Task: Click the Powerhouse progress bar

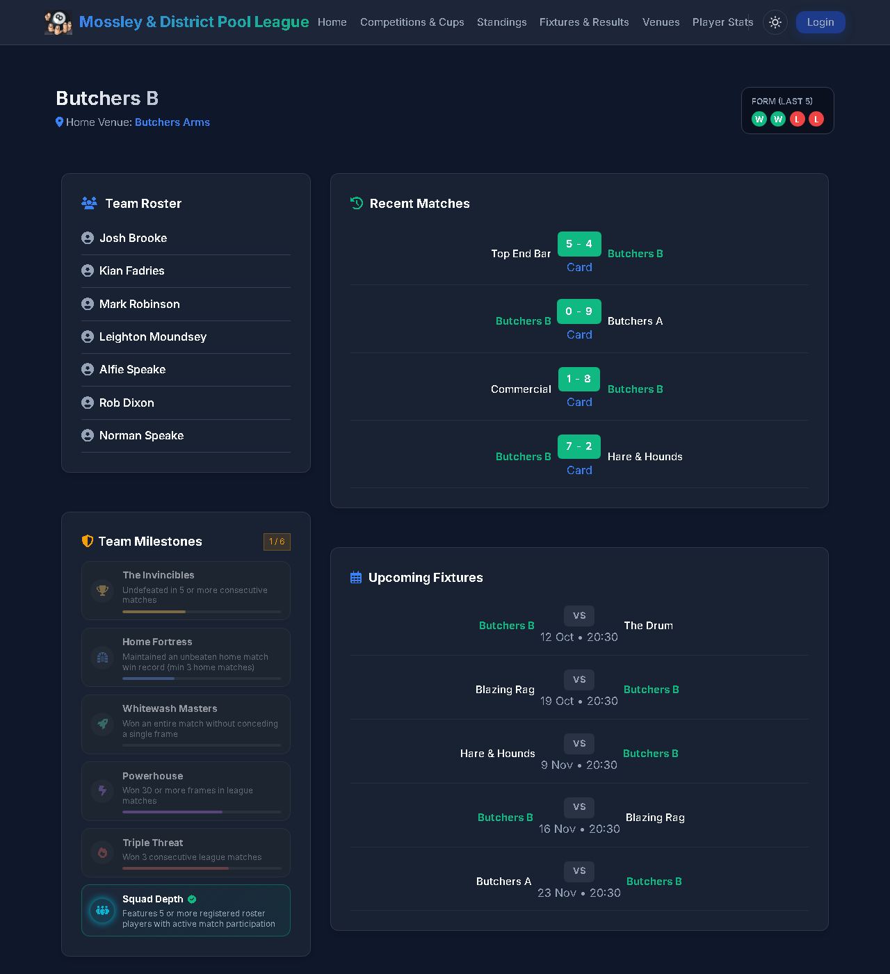Action: point(202,812)
